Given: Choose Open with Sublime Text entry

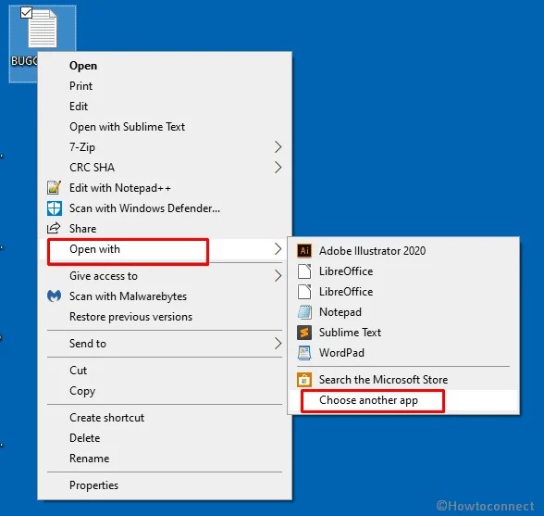Looking at the screenshot, I should (165, 127).
